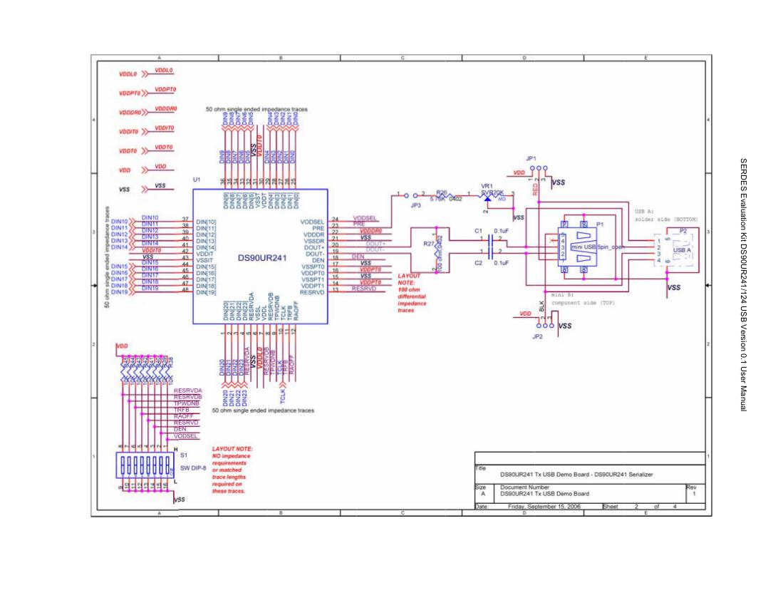Click the DS90UR241 chip label
Viewport: 783px width, 605px height.
pyautogui.click(x=261, y=256)
